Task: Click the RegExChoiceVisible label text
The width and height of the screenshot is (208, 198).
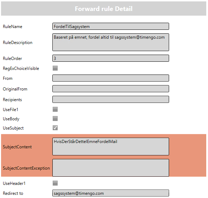Action: pyautogui.click(x=21, y=68)
